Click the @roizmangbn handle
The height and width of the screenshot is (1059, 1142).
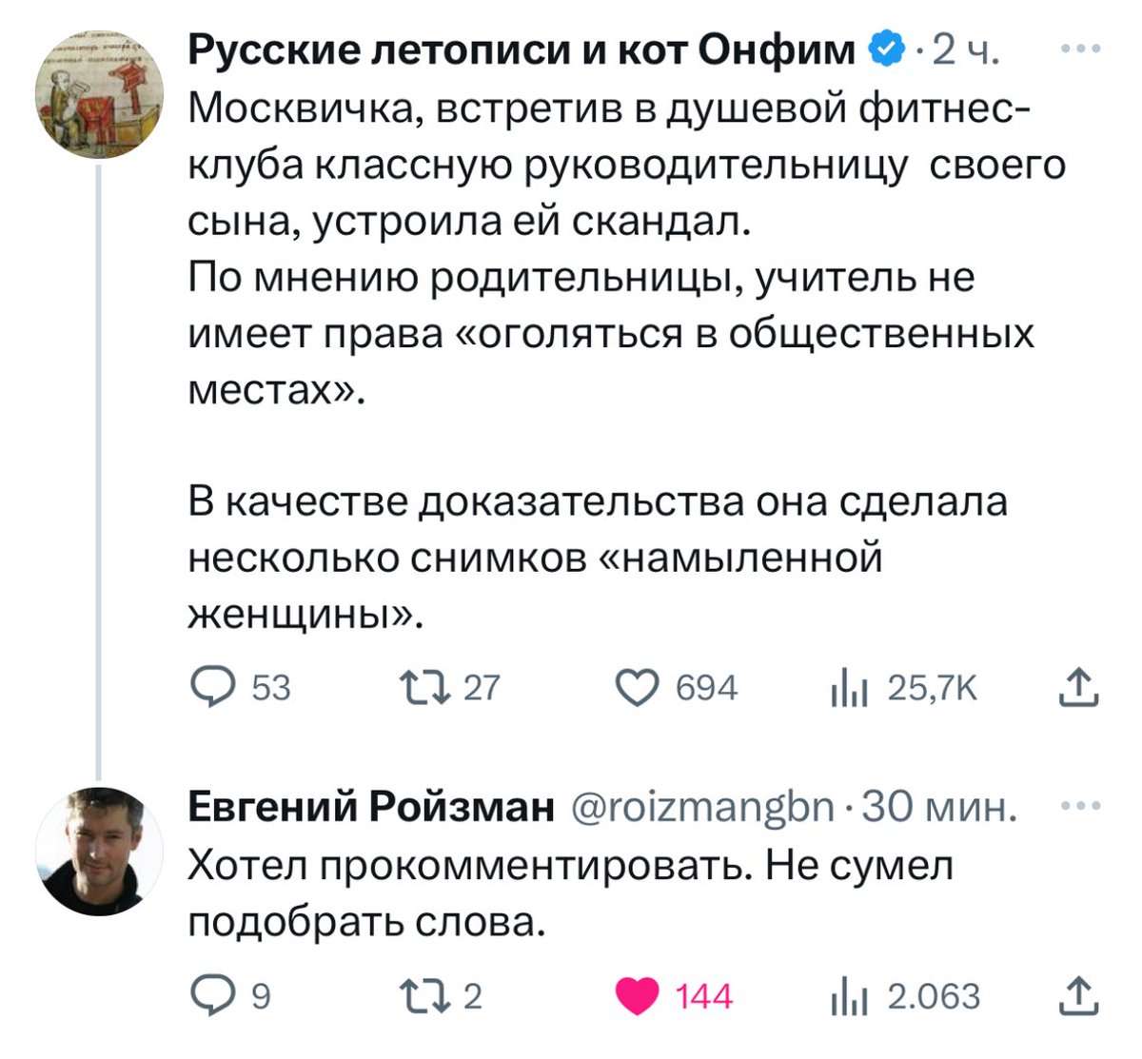(704, 809)
